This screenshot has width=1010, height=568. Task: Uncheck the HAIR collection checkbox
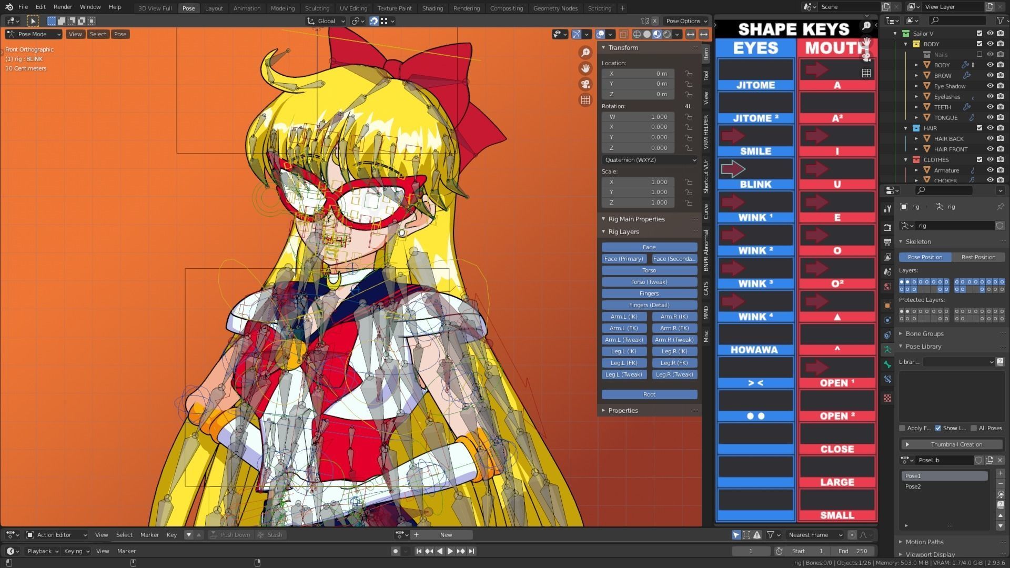979,128
